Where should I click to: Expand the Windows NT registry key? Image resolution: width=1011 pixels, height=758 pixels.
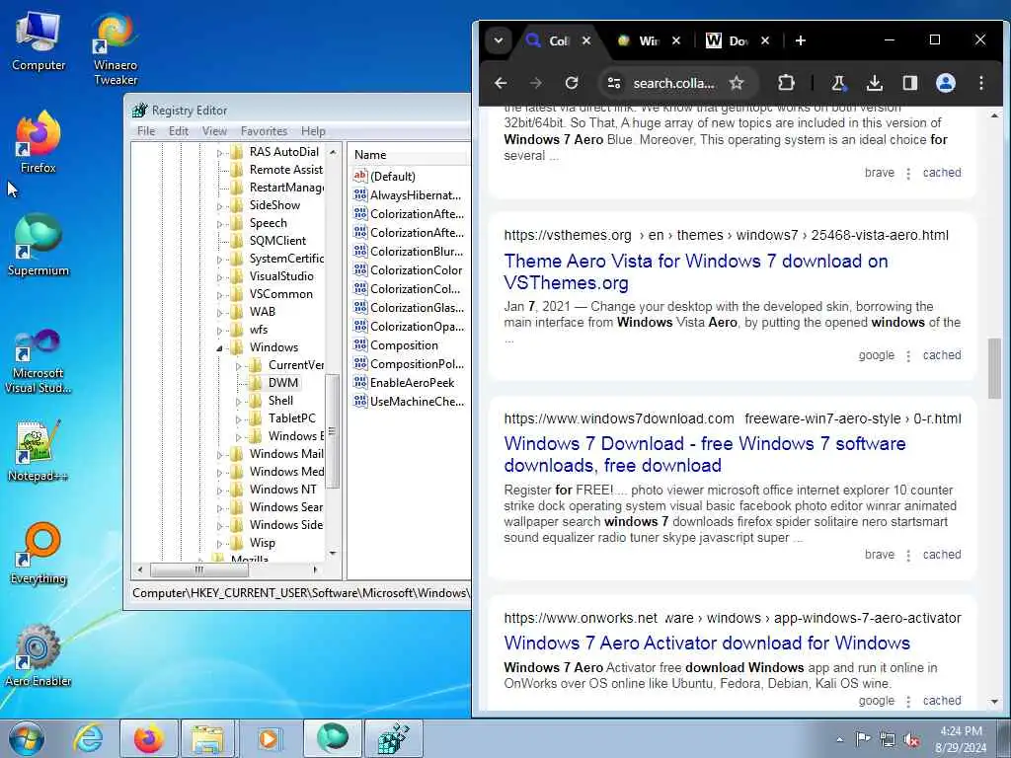point(219,491)
